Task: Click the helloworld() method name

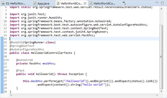Action: pyautogui.click(x=46, y=74)
